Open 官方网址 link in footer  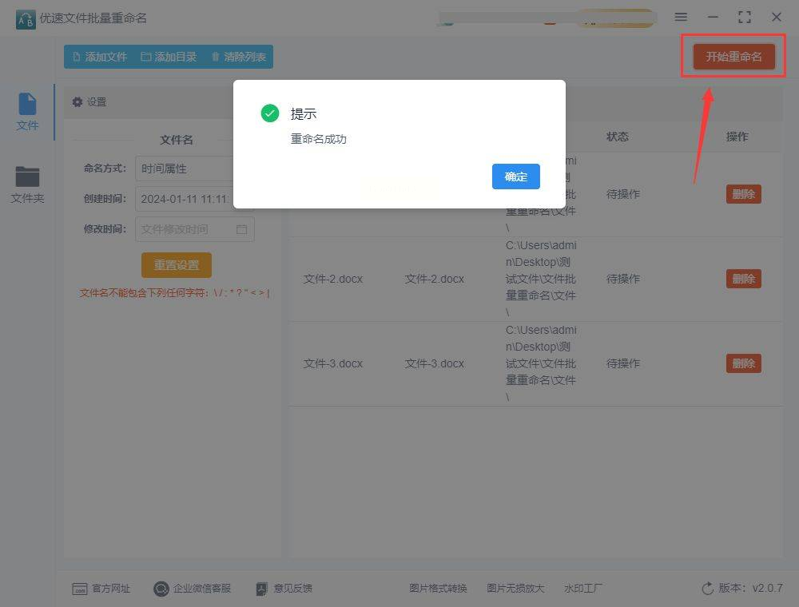pyautogui.click(x=101, y=589)
